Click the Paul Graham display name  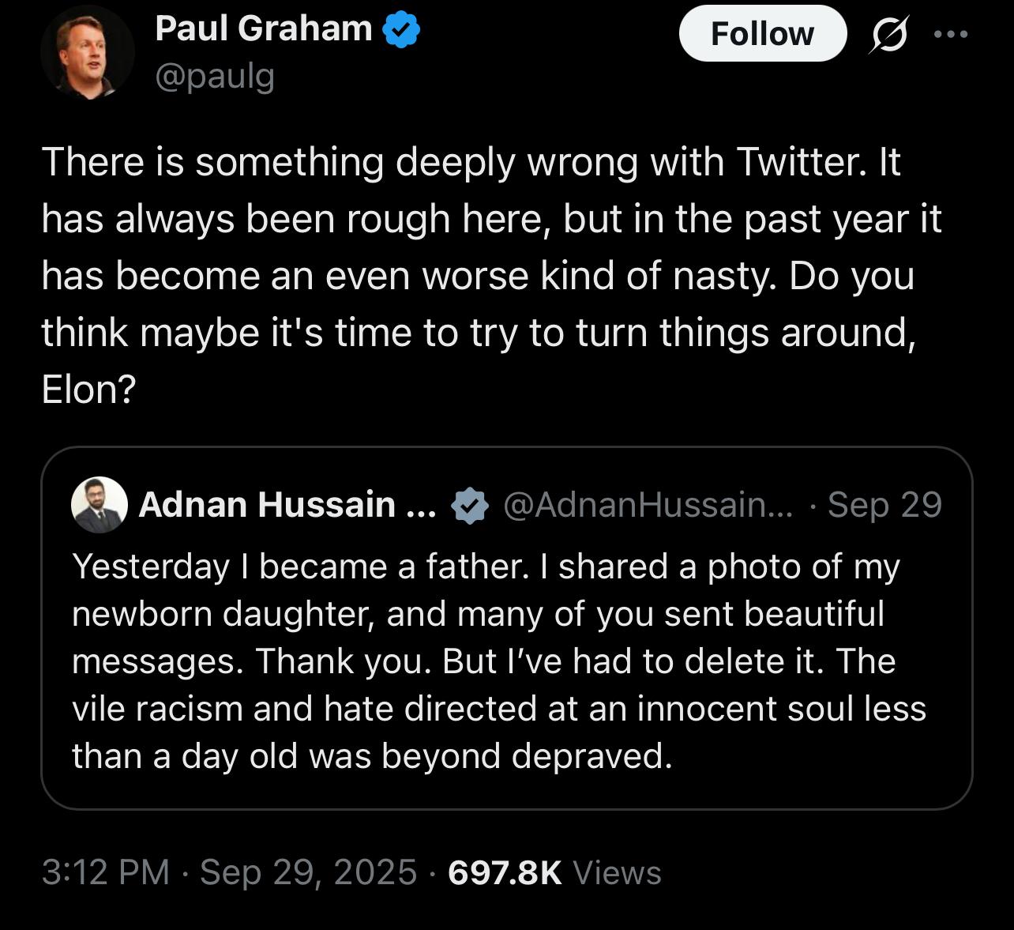tap(263, 29)
